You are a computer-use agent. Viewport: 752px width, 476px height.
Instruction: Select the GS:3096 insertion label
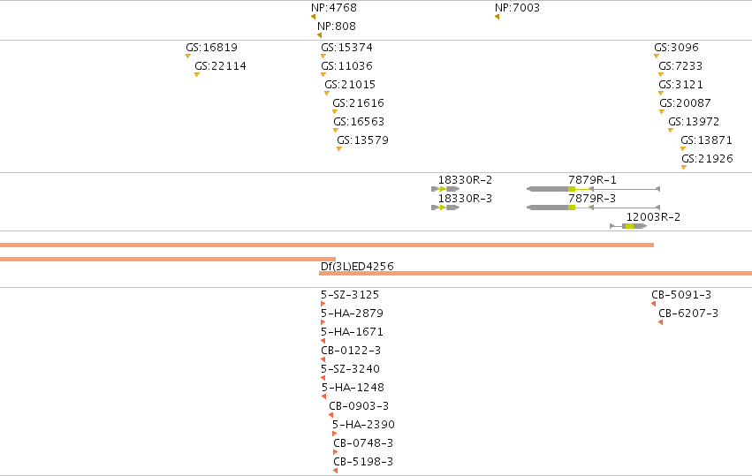676,48
